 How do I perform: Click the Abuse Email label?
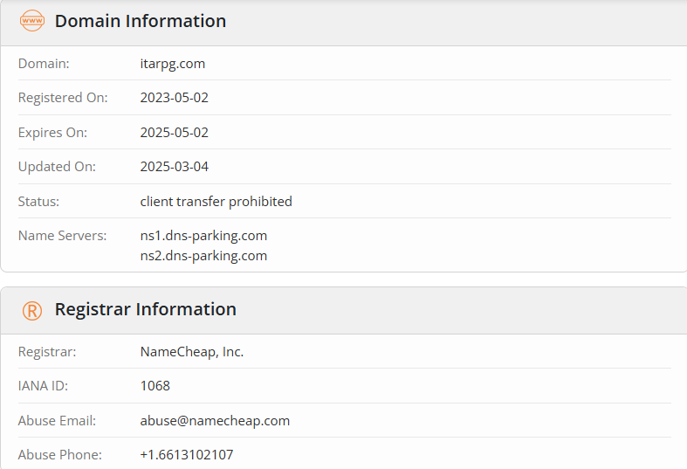57,421
